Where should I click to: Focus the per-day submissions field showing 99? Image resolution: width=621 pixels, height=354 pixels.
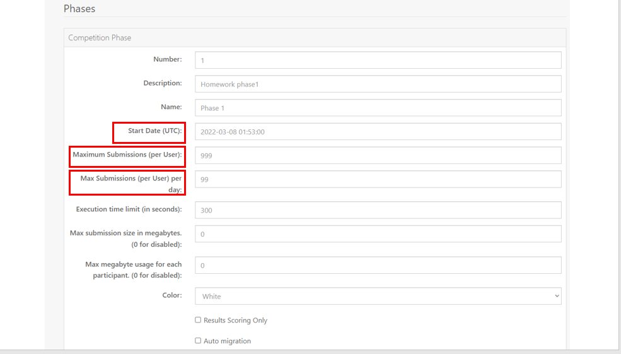click(378, 179)
